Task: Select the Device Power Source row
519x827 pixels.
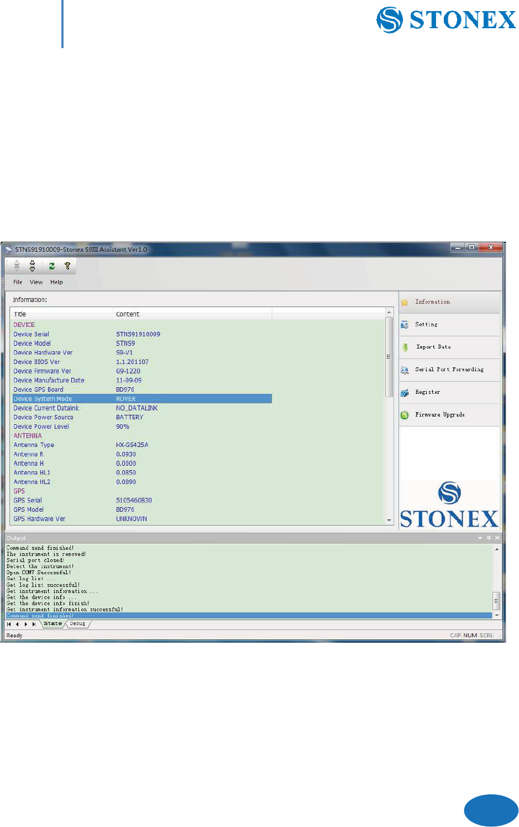Action: point(141,418)
